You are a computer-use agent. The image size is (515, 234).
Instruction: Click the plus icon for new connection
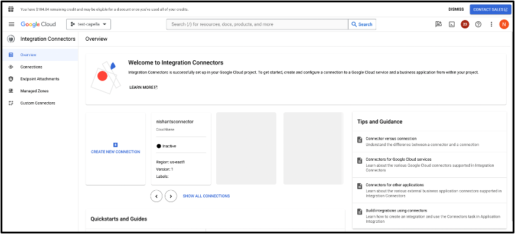click(x=115, y=145)
